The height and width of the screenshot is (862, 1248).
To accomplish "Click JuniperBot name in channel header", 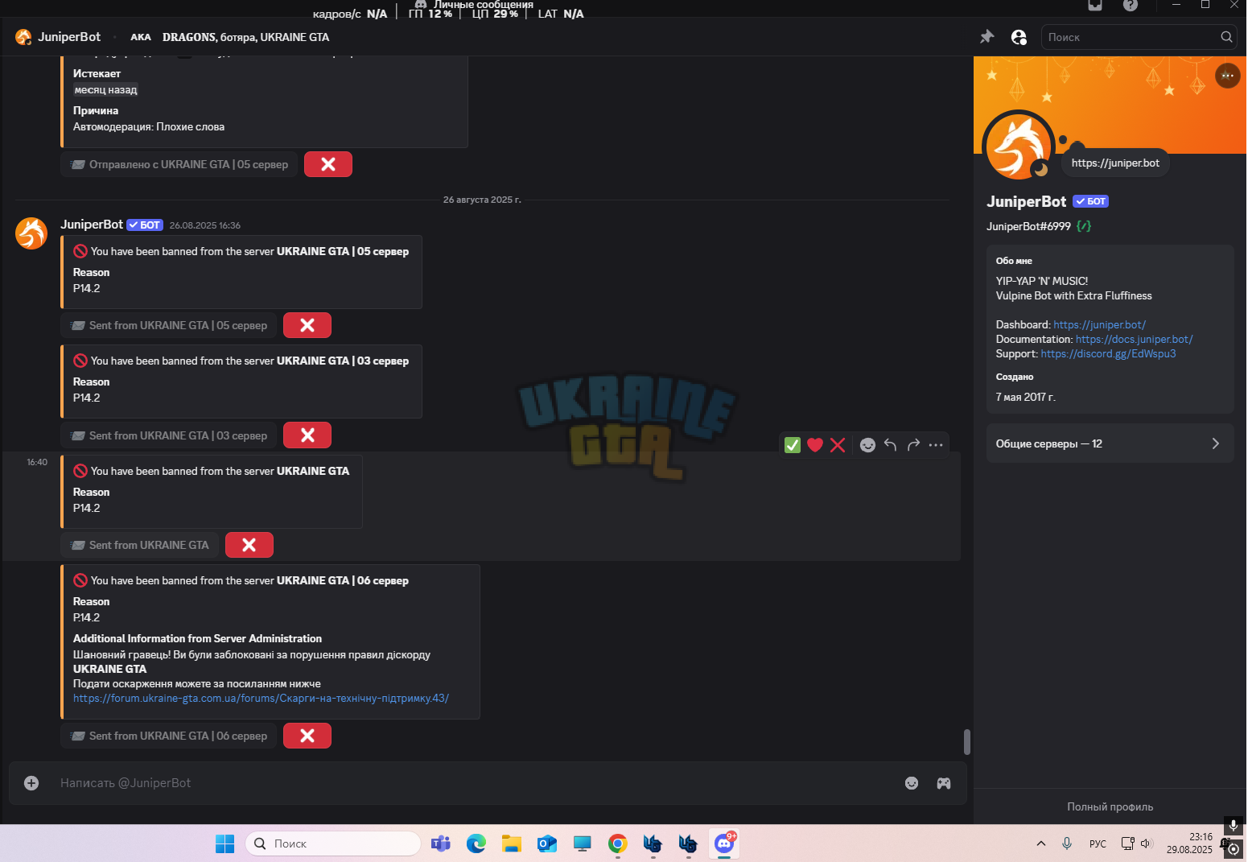I will [x=69, y=37].
